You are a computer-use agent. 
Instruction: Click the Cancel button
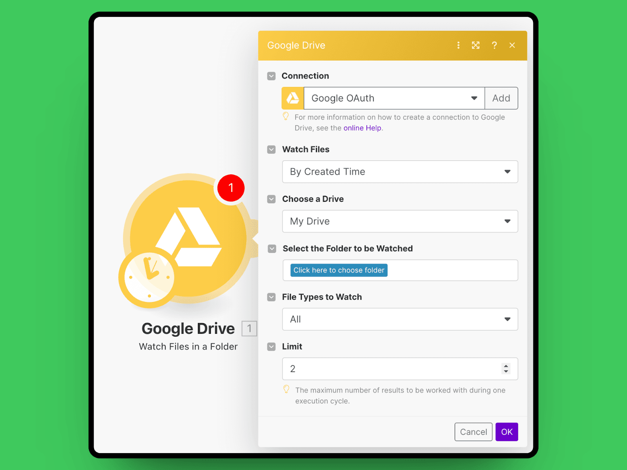click(473, 432)
